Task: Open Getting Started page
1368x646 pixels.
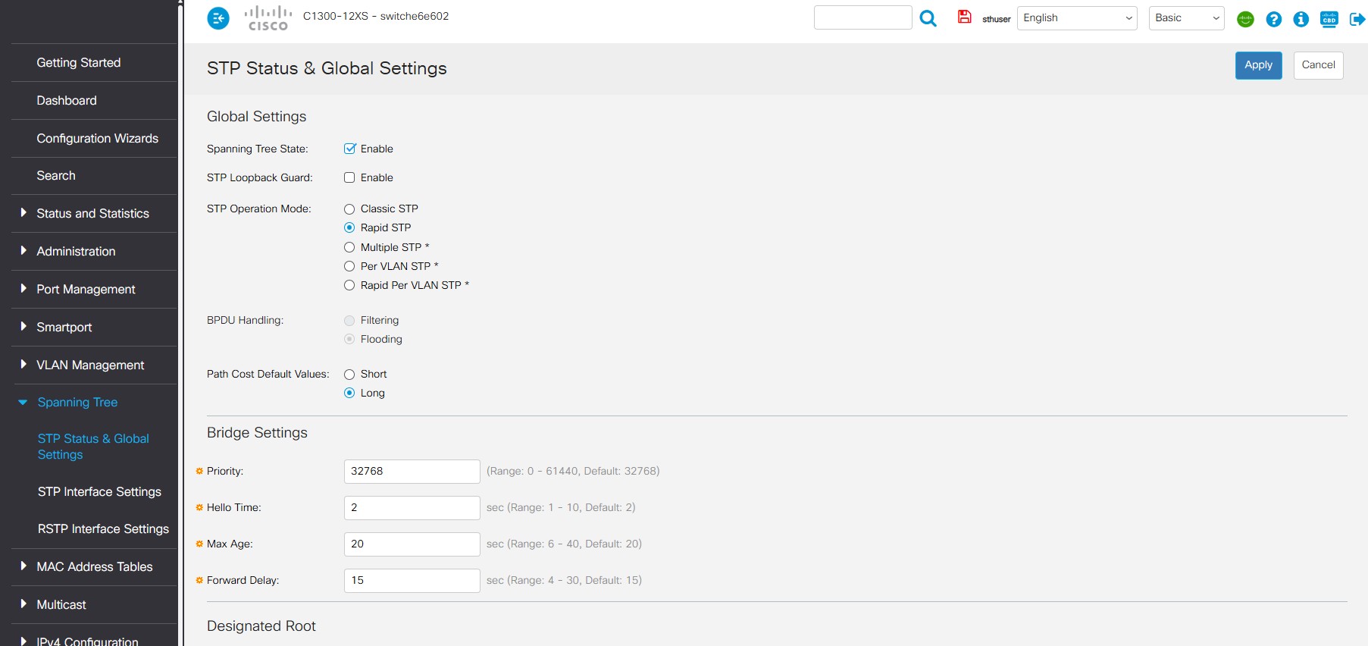Action: [79, 63]
